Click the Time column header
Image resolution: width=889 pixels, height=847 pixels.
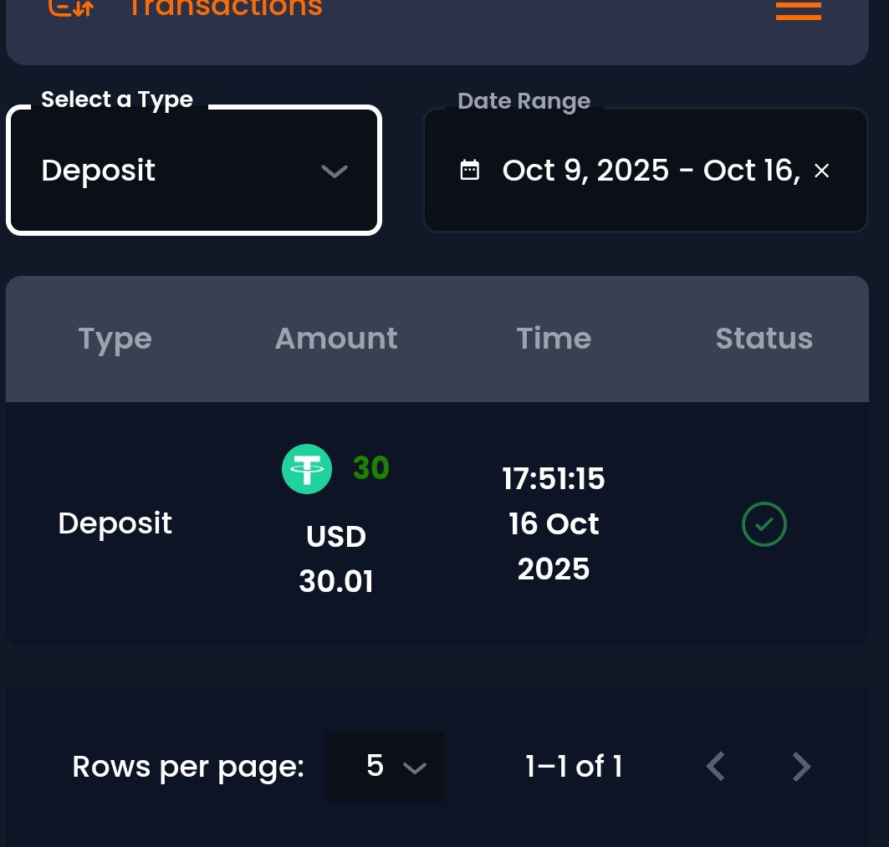554,339
